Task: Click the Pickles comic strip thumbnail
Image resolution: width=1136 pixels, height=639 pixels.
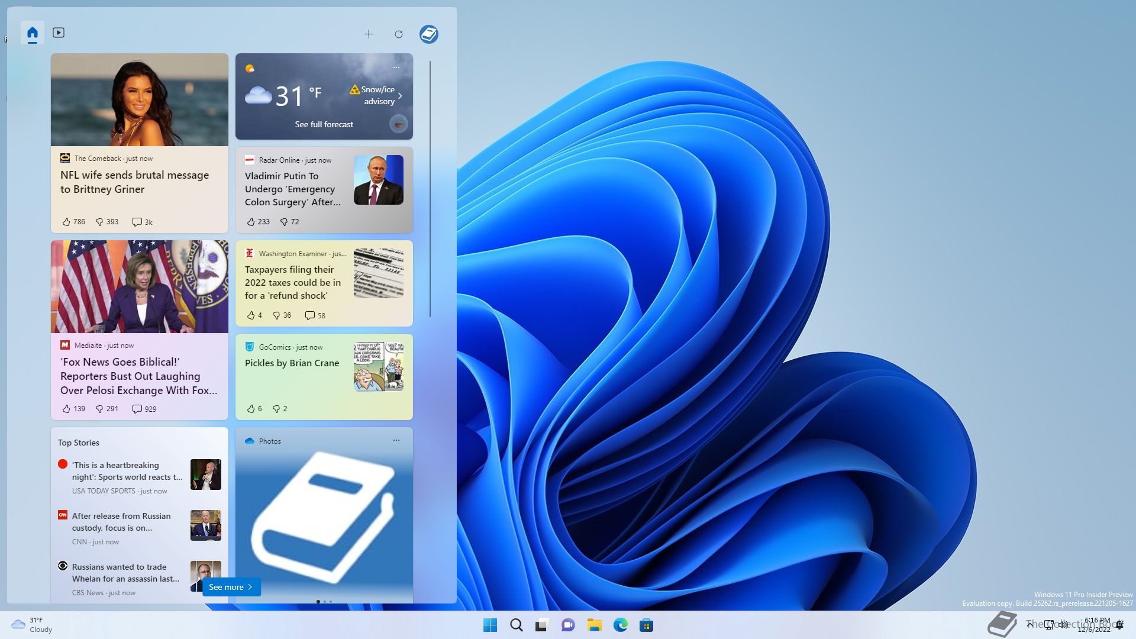Action: 379,366
